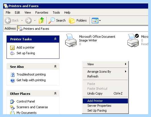Open the Forward history dropdown arrow
The width and height of the screenshot is (151, 117).
click(x=35, y=20)
